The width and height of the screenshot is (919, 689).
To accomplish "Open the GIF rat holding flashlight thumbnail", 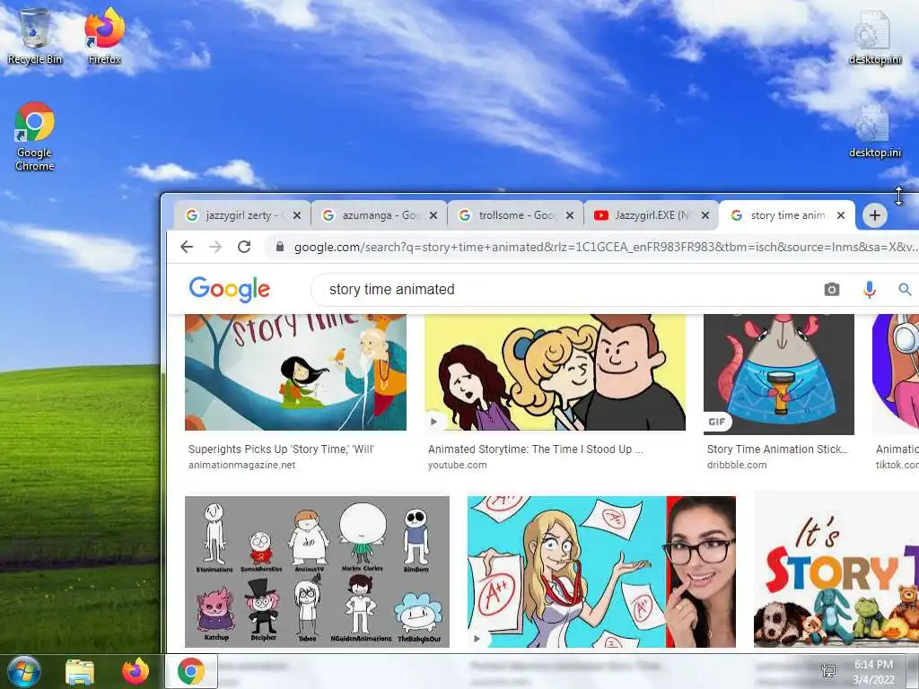I will 778,374.
